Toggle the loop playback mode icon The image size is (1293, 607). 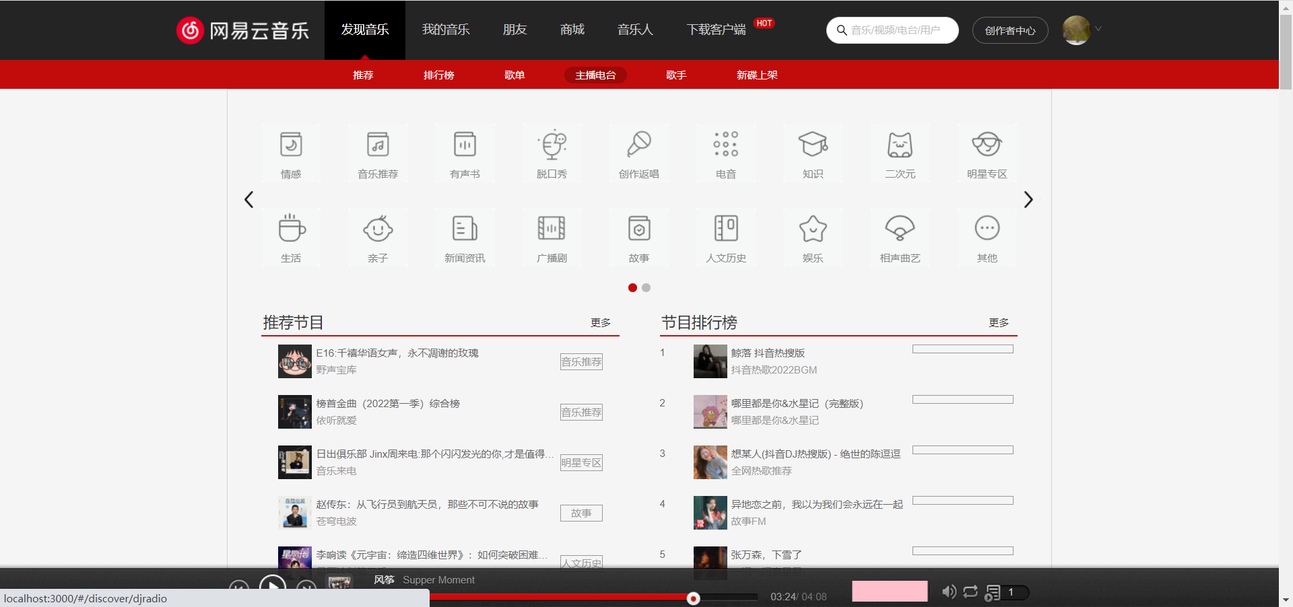[x=970, y=592]
